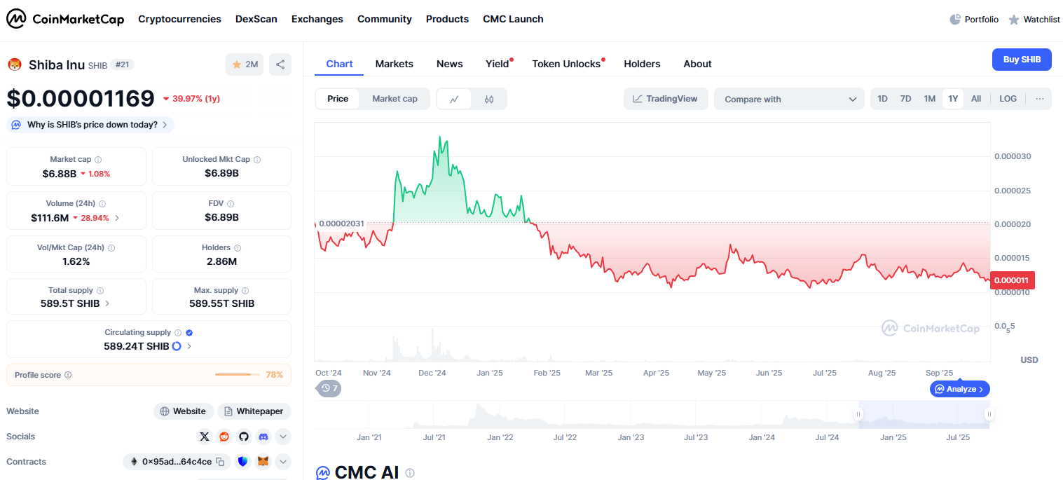Click the MetaMask fox icon
The height and width of the screenshot is (480, 1063).
pos(263,462)
